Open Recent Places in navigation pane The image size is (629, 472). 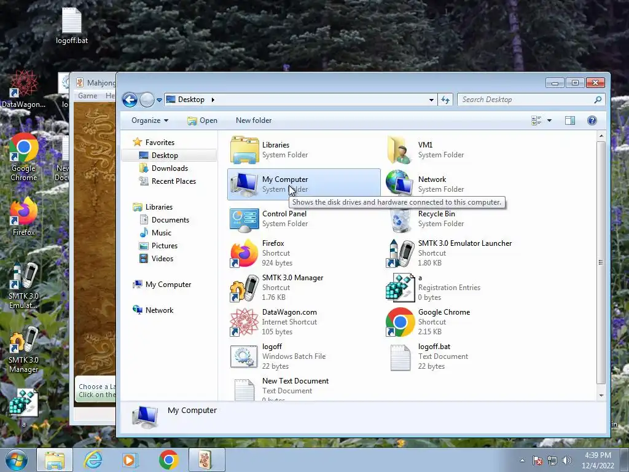pos(174,181)
